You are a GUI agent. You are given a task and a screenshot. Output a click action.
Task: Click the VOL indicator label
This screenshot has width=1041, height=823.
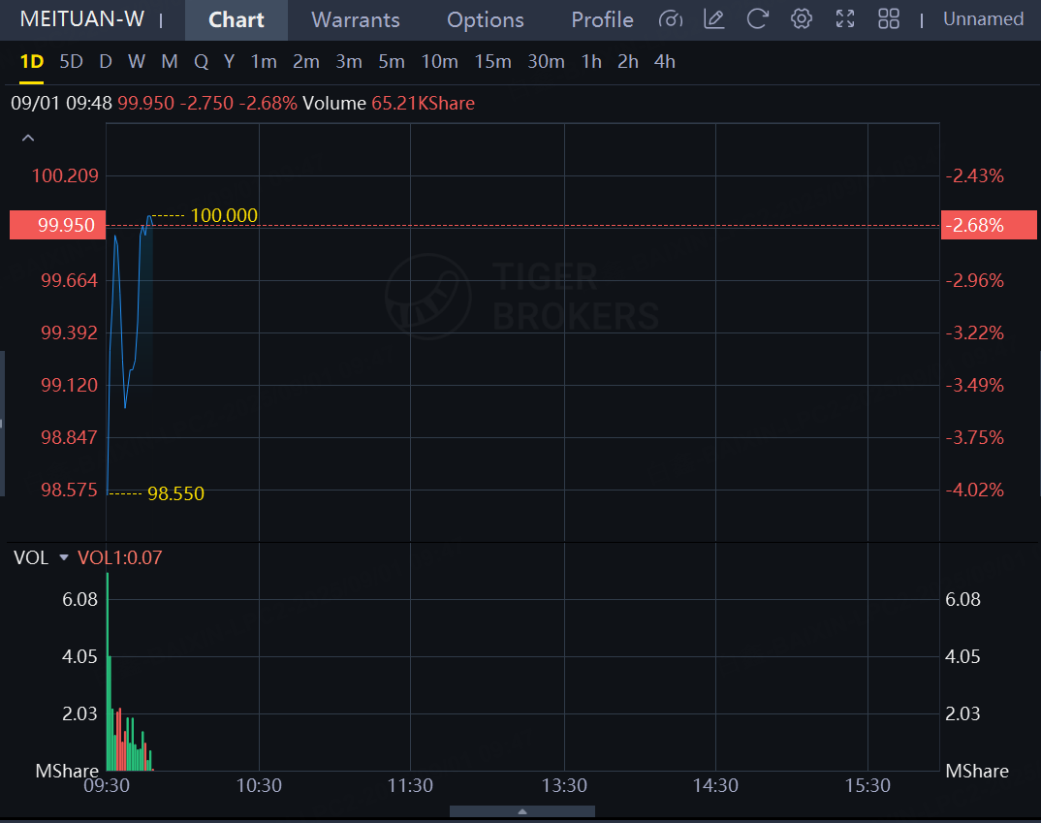click(31, 557)
